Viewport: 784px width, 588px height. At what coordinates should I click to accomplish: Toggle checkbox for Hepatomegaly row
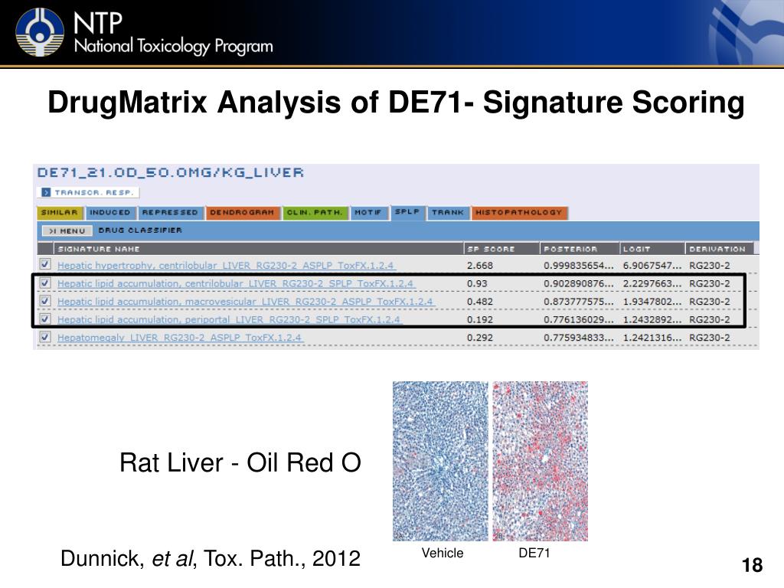click(x=45, y=337)
